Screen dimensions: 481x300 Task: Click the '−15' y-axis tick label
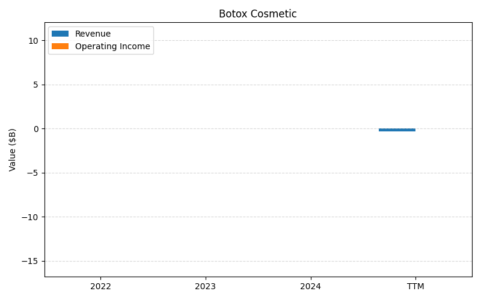[x=30, y=262]
